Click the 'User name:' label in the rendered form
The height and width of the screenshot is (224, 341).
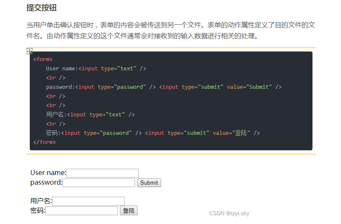click(48, 173)
